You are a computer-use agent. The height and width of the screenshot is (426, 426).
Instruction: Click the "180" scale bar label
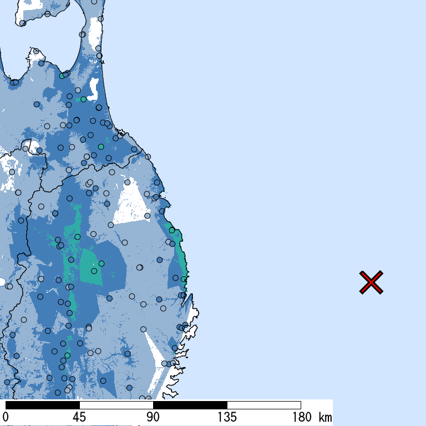(x=301, y=417)
